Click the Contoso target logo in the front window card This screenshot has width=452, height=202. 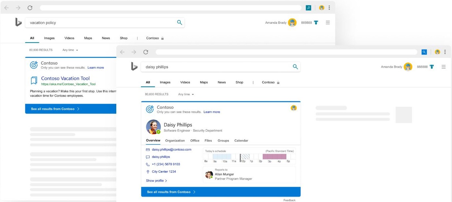(150, 109)
